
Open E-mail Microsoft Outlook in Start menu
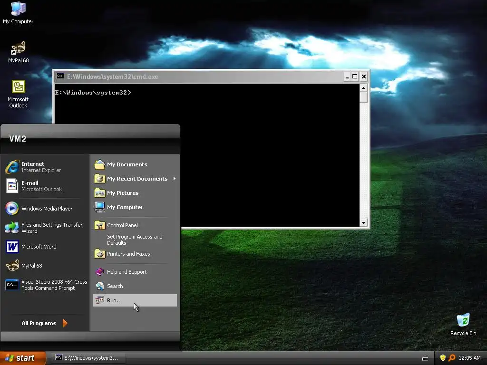pyautogui.click(x=45, y=186)
